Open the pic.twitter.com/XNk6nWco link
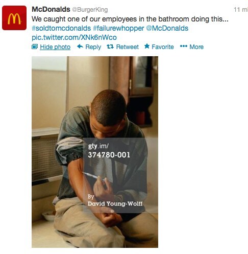 point(74,37)
